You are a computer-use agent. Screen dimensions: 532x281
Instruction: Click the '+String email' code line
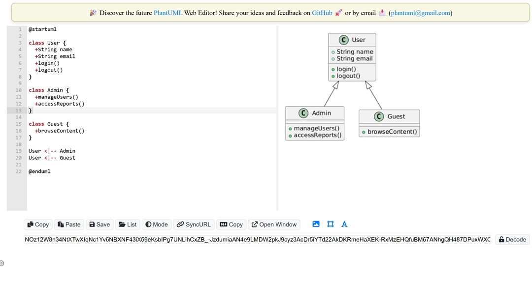55,56
